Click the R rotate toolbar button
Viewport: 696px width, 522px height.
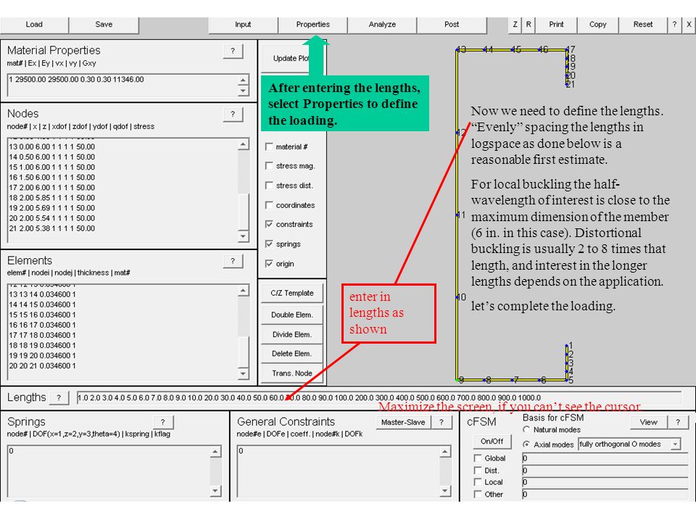tap(529, 25)
